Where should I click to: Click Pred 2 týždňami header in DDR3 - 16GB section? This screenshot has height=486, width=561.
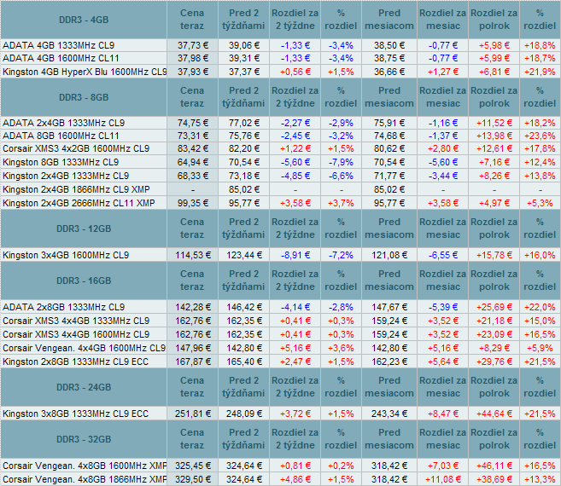tap(243, 281)
